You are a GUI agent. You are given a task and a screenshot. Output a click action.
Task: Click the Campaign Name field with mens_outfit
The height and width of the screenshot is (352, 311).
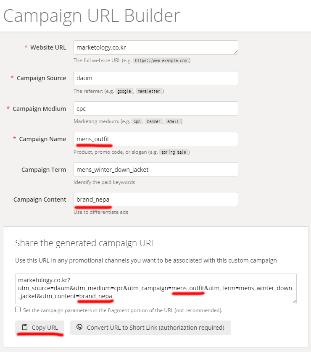(155, 139)
